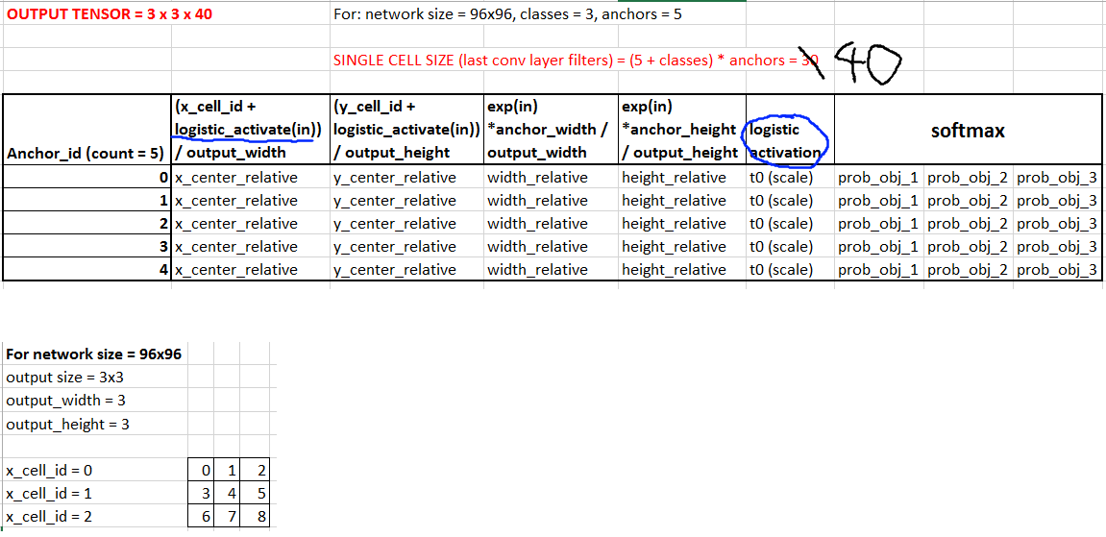Image resolution: width=1106 pixels, height=537 pixels.
Task: Select anchor id cell '3' in the table
Action: coord(86,247)
